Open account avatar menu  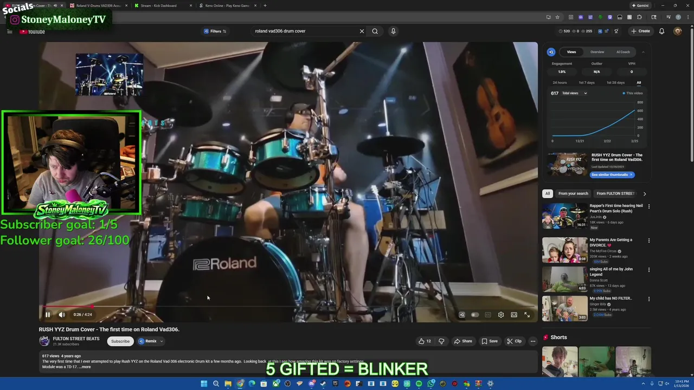tap(677, 31)
